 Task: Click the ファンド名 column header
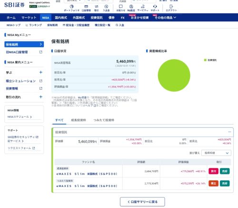[x=89, y=162]
